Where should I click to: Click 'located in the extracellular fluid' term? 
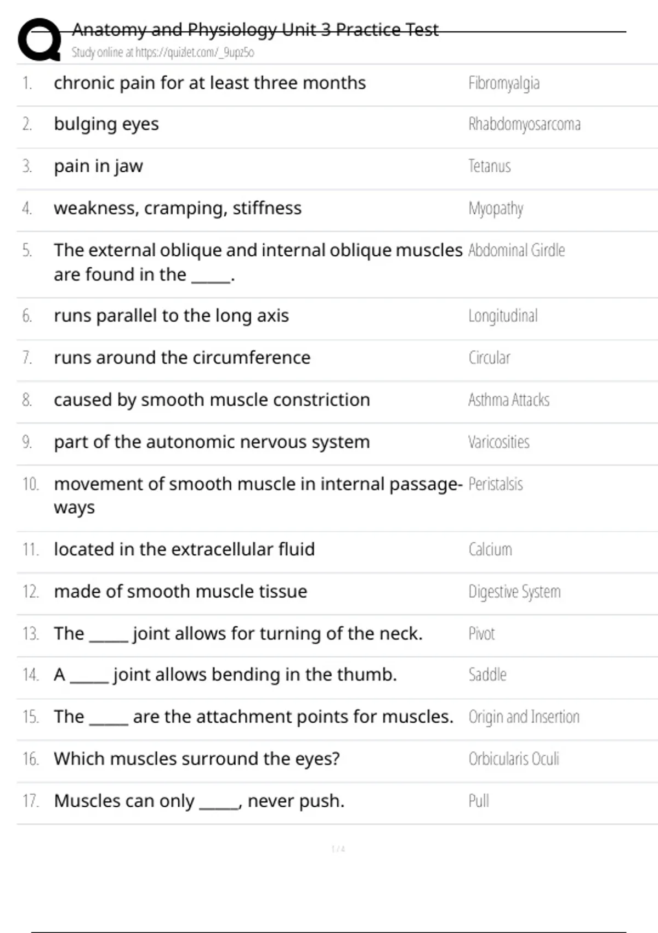[x=184, y=549]
